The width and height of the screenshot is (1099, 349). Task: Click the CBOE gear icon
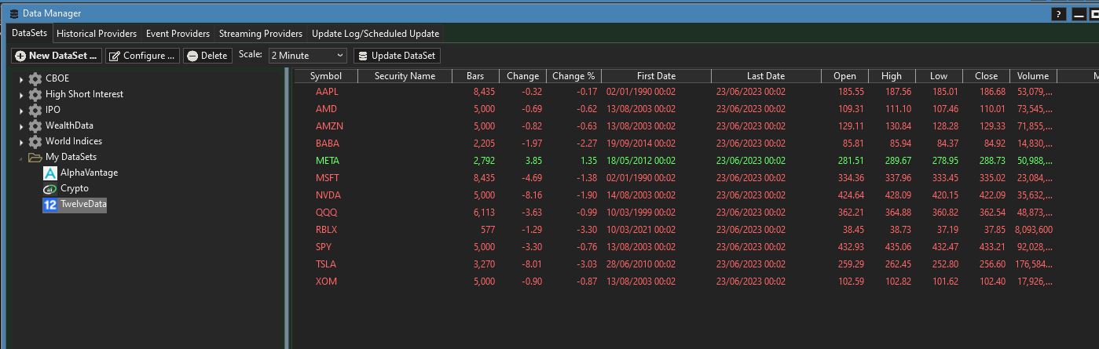pos(35,78)
